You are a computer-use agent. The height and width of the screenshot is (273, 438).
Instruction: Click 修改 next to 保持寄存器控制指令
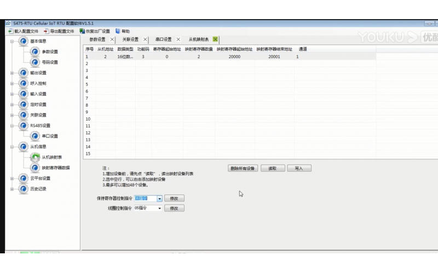174,198
